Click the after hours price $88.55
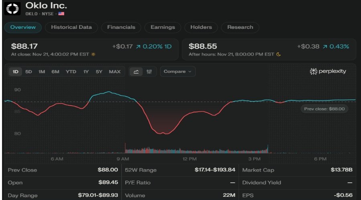The height and width of the screenshot is (200, 361). coord(203,46)
